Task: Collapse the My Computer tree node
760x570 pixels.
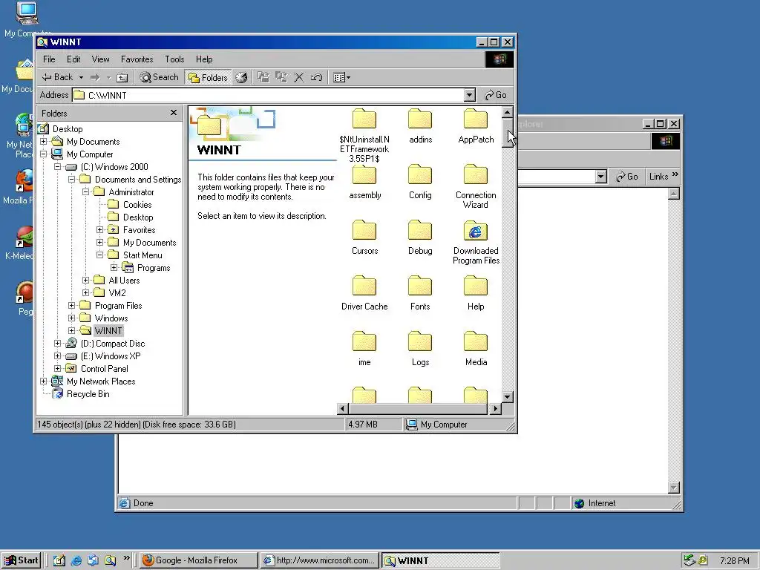Action: 44,154
